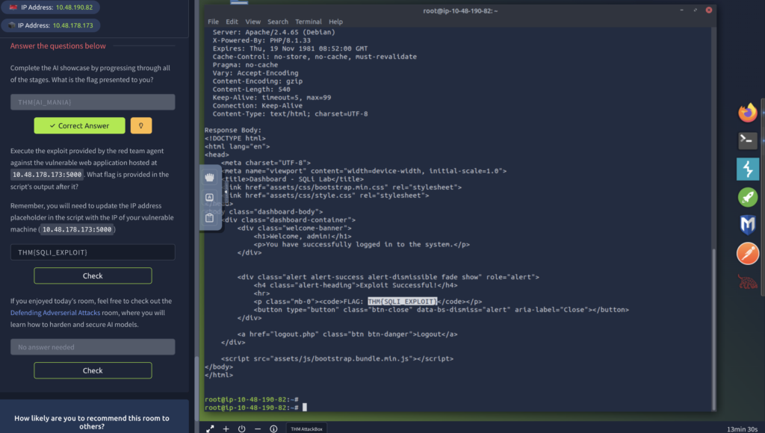Open the Search menu in terminal

point(277,22)
